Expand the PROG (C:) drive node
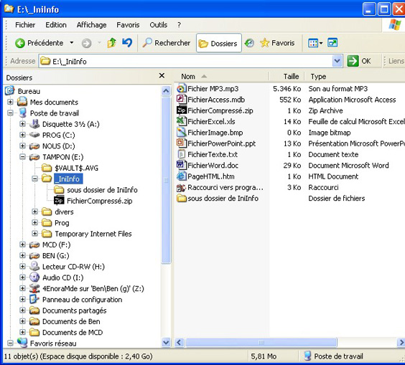This screenshot has width=405, height=365. (23, 135)
